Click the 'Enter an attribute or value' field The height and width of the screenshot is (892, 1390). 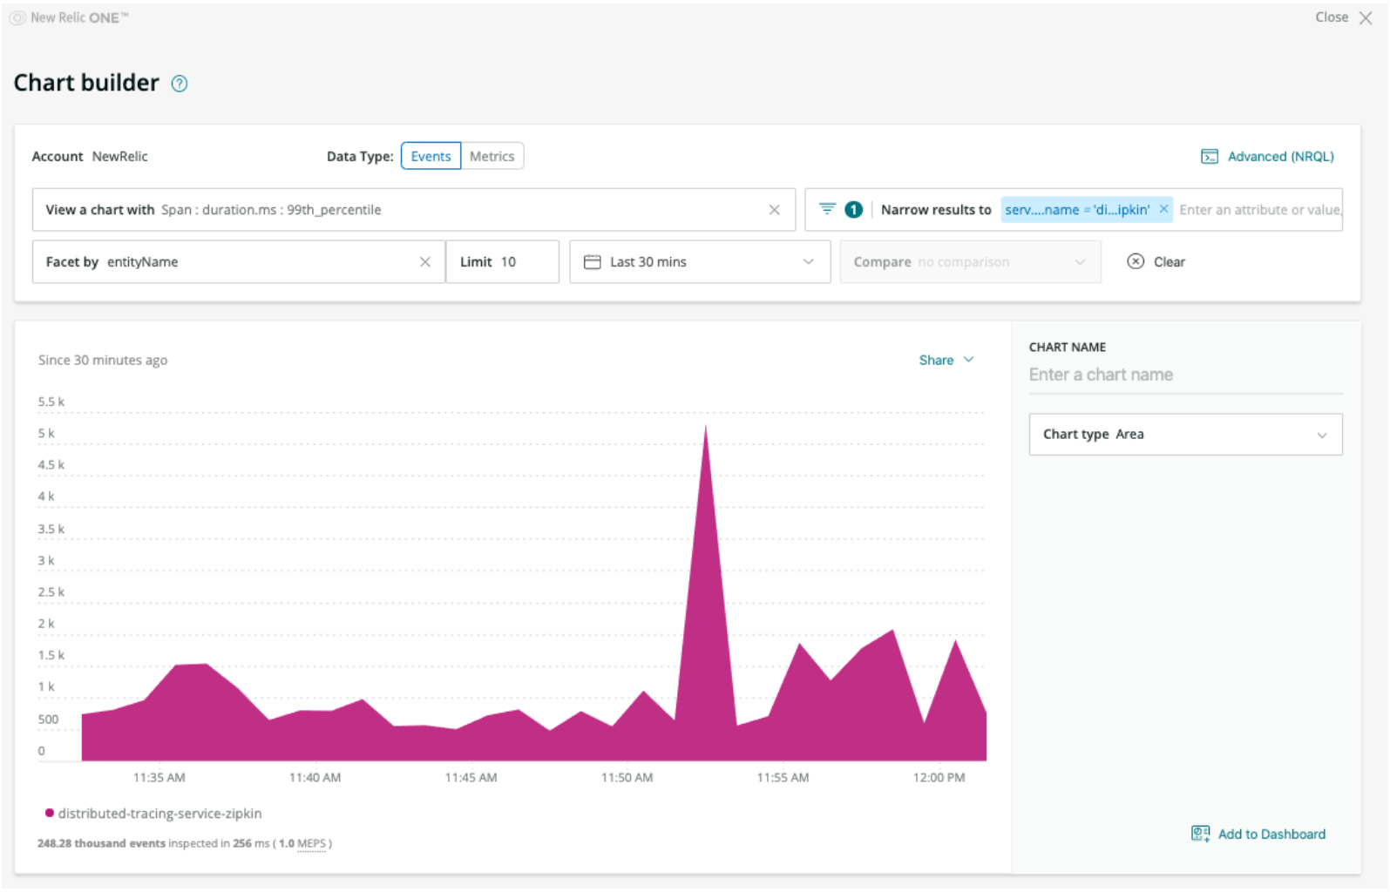1260,210
